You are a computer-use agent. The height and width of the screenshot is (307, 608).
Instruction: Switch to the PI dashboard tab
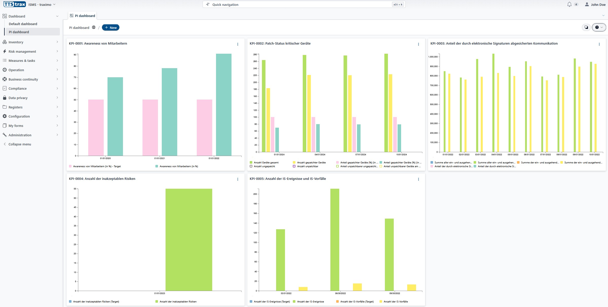tap(83, 16)
